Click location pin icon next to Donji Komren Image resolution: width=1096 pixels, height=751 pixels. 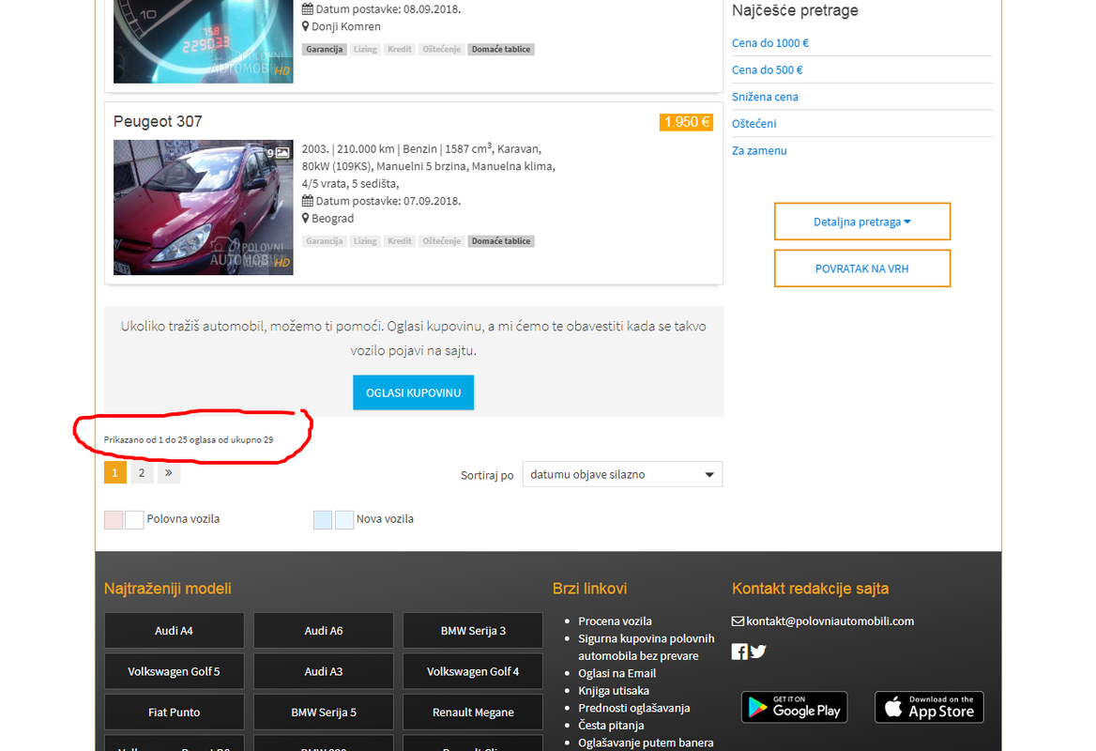pos(306,26)
